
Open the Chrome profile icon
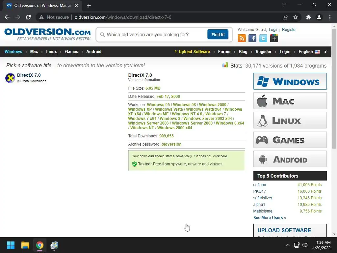[319, 17]
